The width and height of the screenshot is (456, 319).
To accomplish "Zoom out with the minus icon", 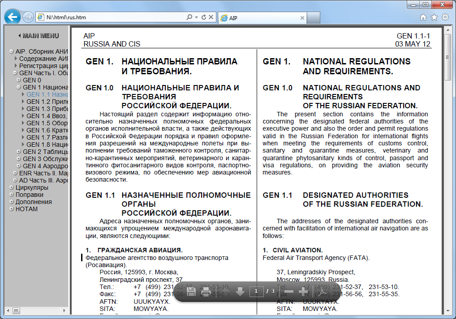I will [289, 292].
